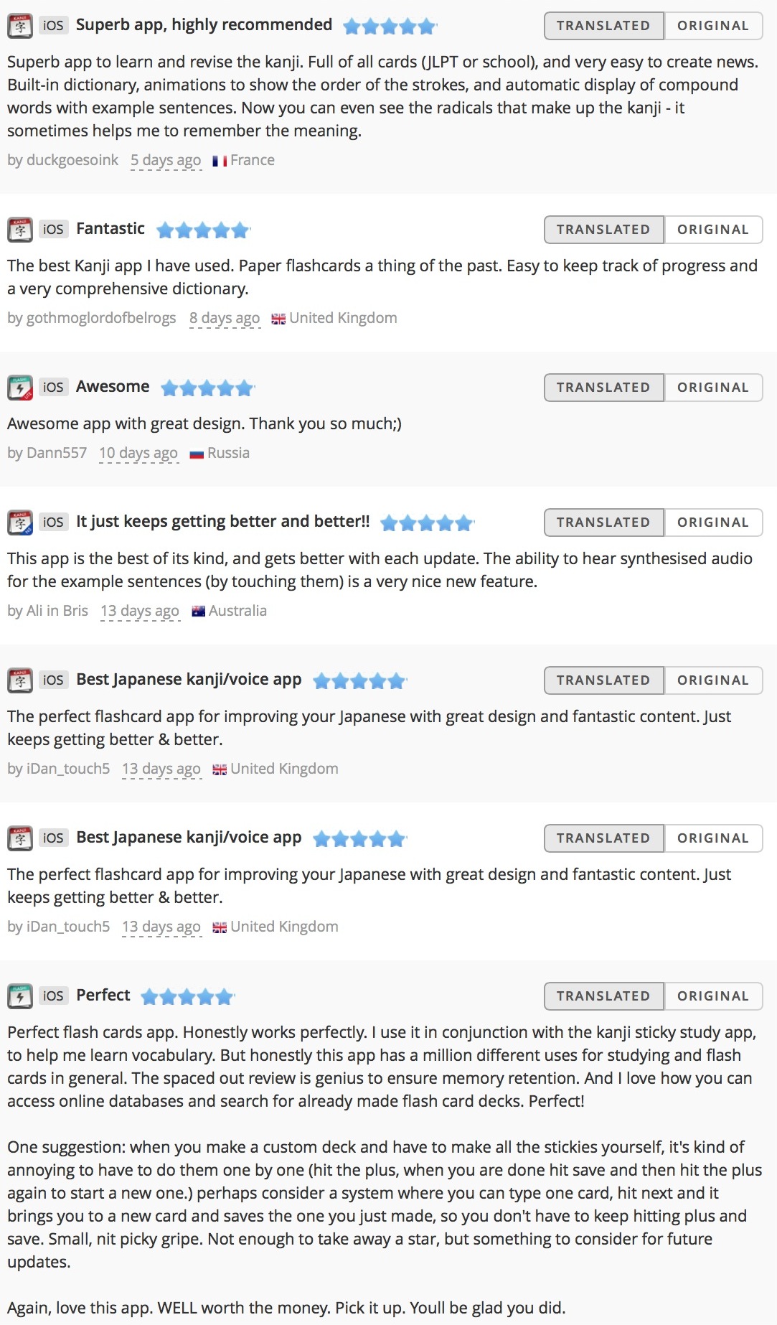Click the app icon on "It just keeps getting better" review
Screen dimensions: 777x1325
click(x=20, y=523)
